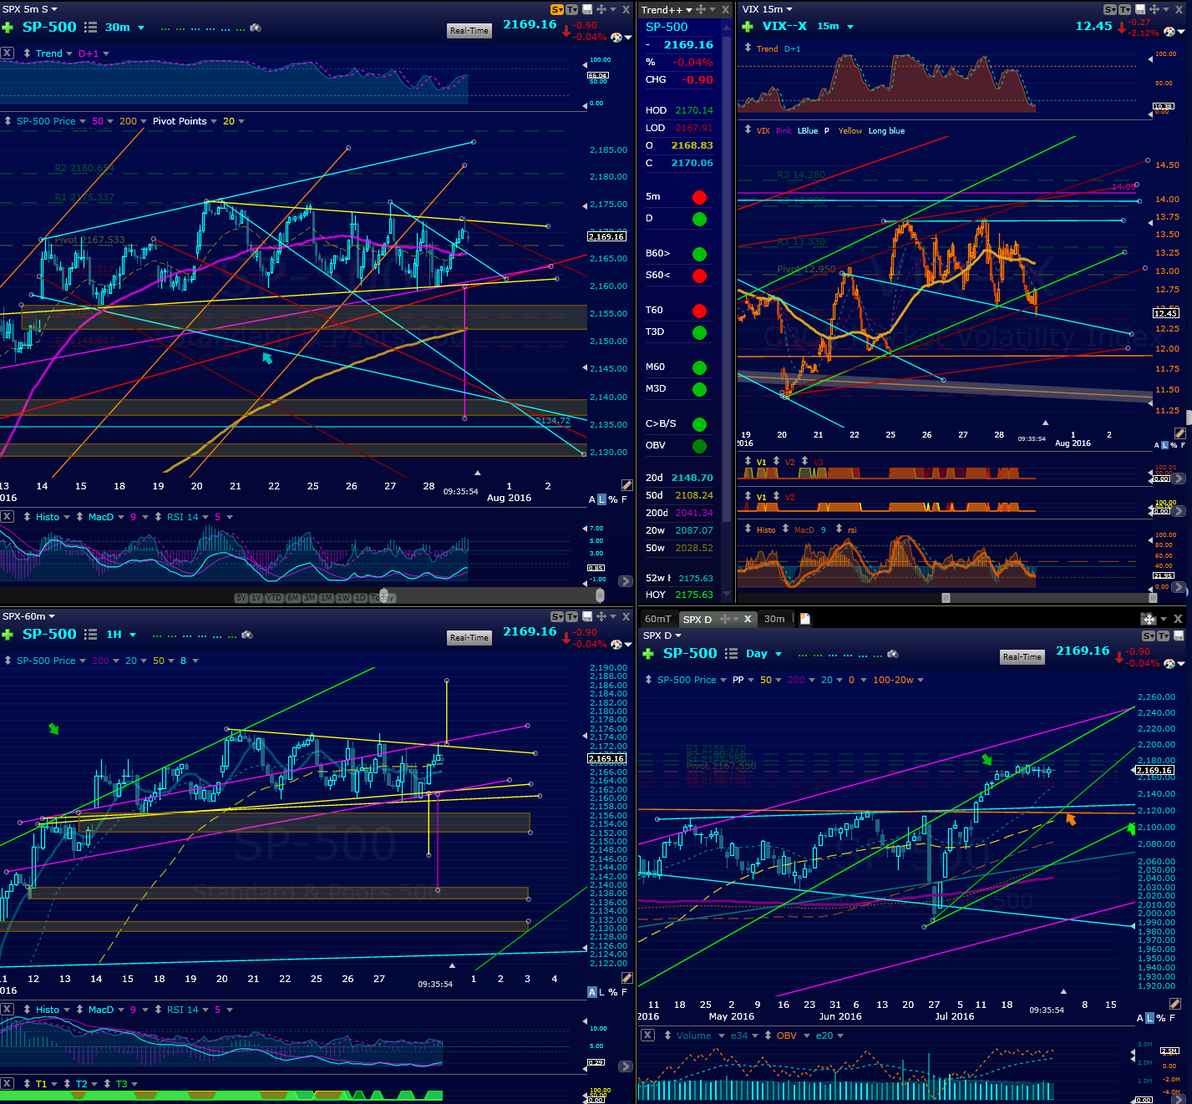
Task: Click the right arrow button beside Histo MacD in SPX 5m
Action: [625, 580]
